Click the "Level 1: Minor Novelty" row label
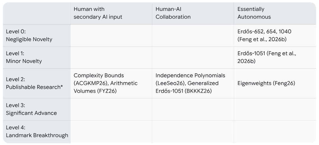 click(x=24, y=57)
